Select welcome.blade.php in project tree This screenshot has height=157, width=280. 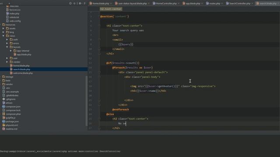pyautogui.click(x=23, y=73)
